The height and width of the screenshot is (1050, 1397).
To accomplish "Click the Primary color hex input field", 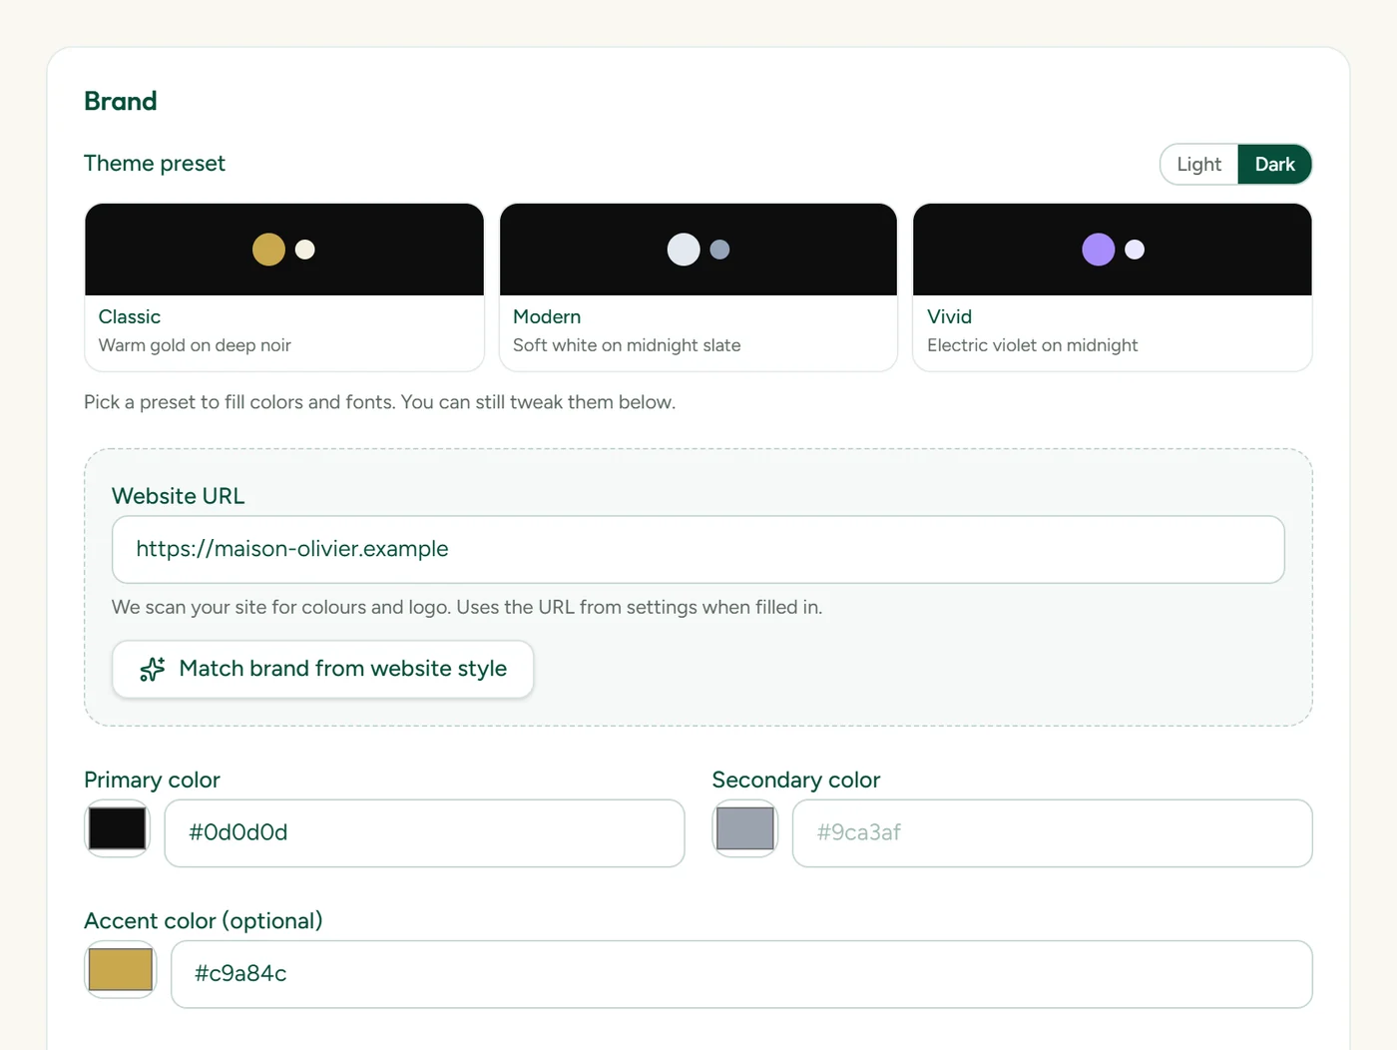I will coord(424,833).
